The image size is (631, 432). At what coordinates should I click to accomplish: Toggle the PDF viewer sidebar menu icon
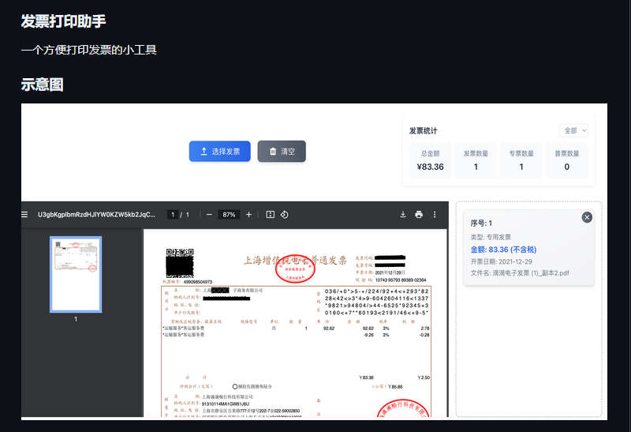pos(24,214)
